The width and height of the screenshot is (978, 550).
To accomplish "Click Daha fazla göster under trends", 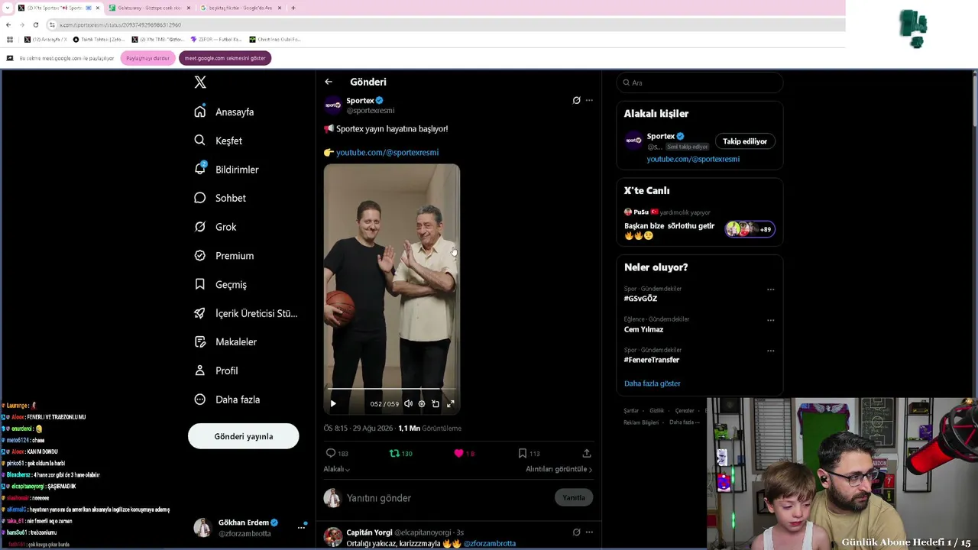I will click(652, 383).
